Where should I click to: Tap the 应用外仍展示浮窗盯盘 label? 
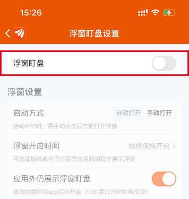[52, 179]
